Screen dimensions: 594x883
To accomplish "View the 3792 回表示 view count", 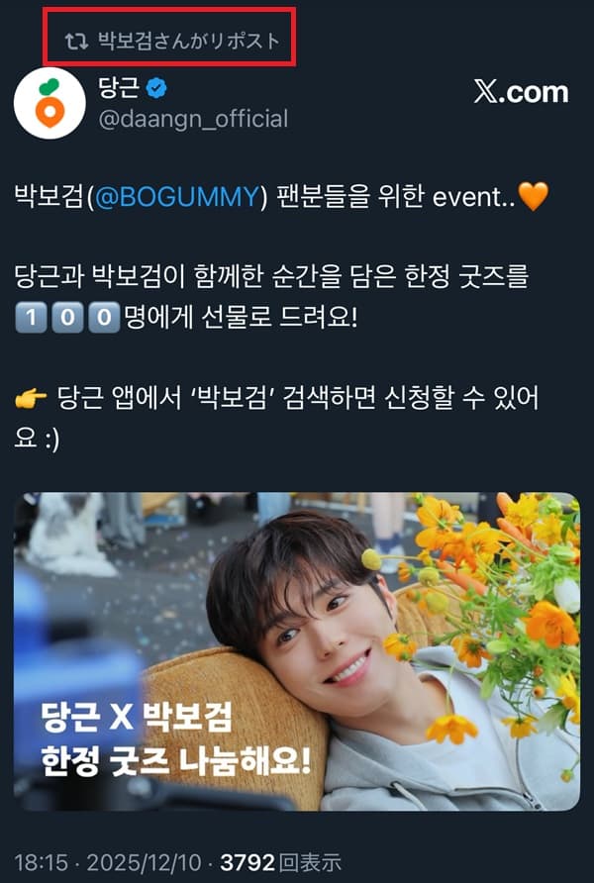I will pyautogui.click(x=280, y=863).
